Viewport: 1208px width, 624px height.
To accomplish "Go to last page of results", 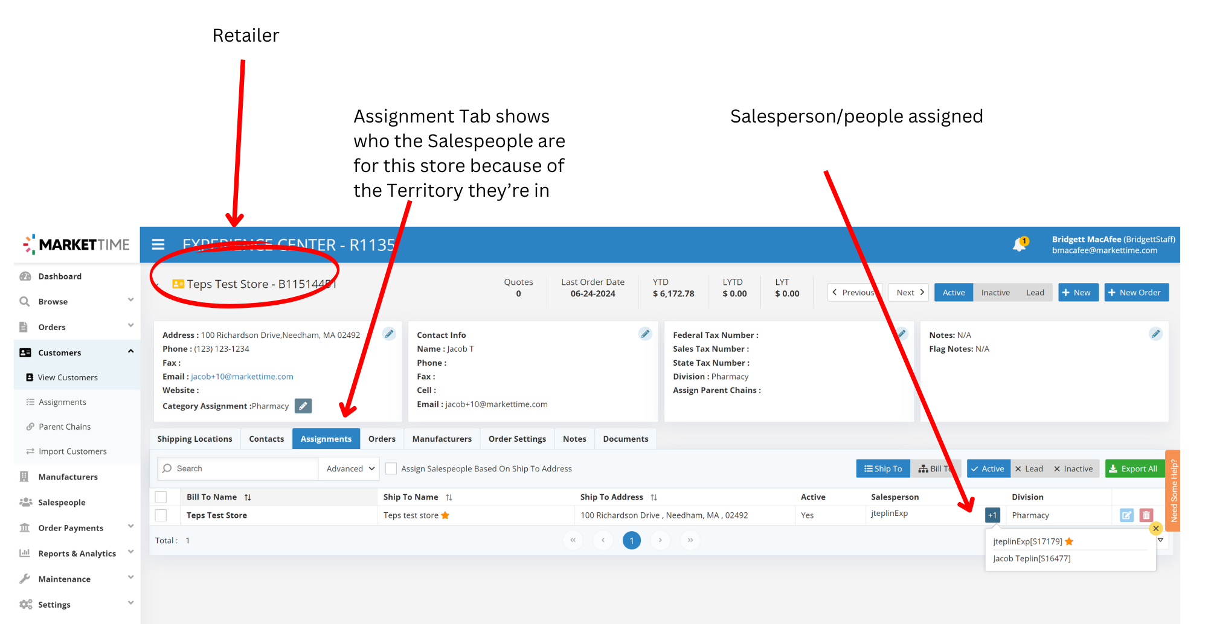I will tap(690, 540).
